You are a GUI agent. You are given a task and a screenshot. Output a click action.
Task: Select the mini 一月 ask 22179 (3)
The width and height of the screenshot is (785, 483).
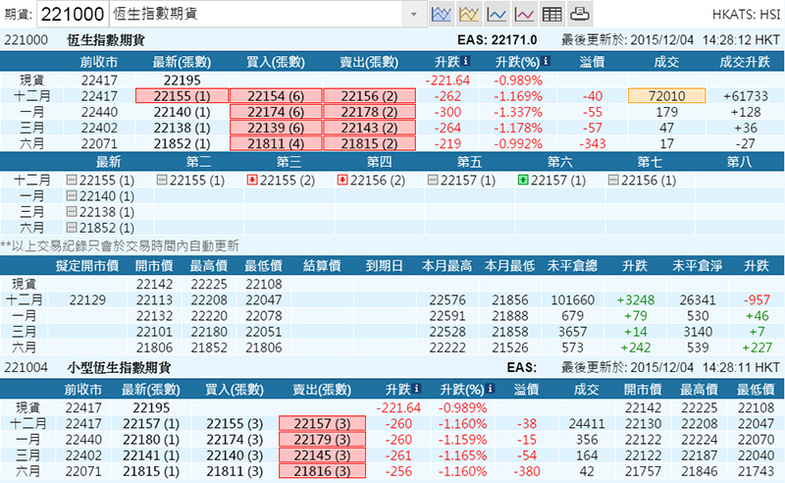tap(322, 440)
